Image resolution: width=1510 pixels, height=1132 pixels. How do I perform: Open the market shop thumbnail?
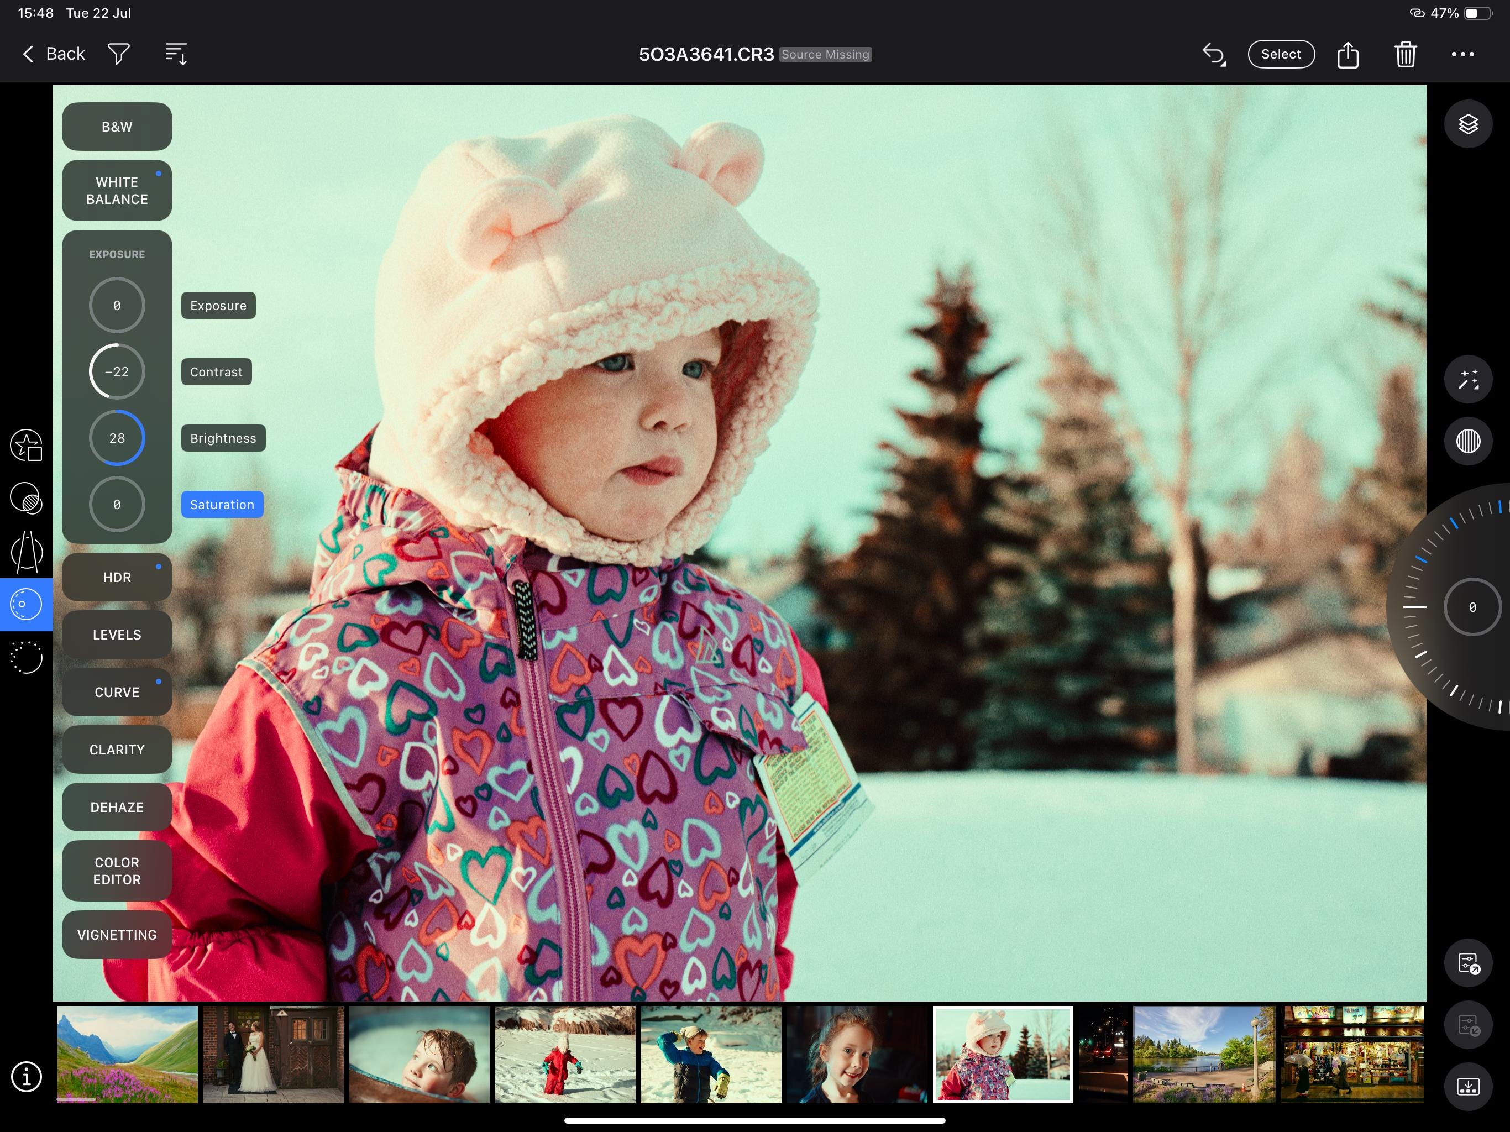(1352, 1054)
